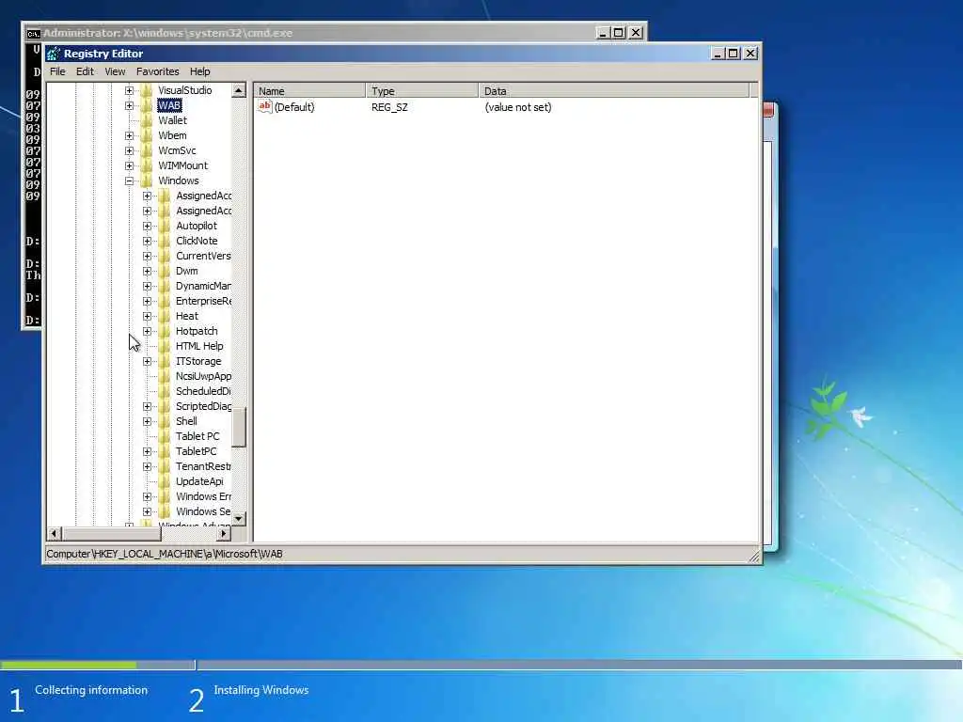The height and width of the screenshot is (722, 963).
Task: Click the Shell folder icon
Action: 164,422
